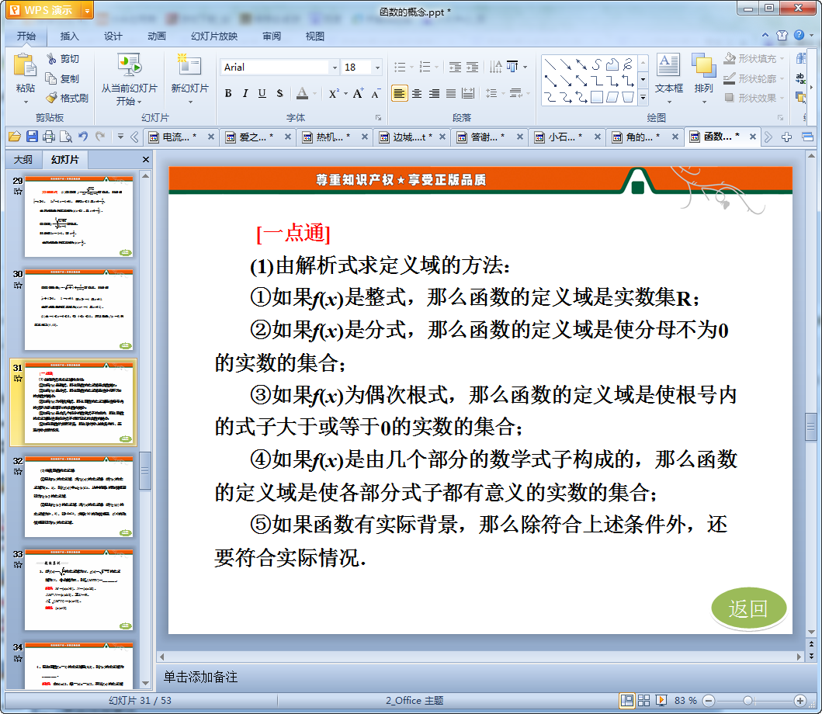The height and width of the screenshot is (714, 822).
Task: Expand the font (字体) dialog launcher
Action: coord(379,117)
